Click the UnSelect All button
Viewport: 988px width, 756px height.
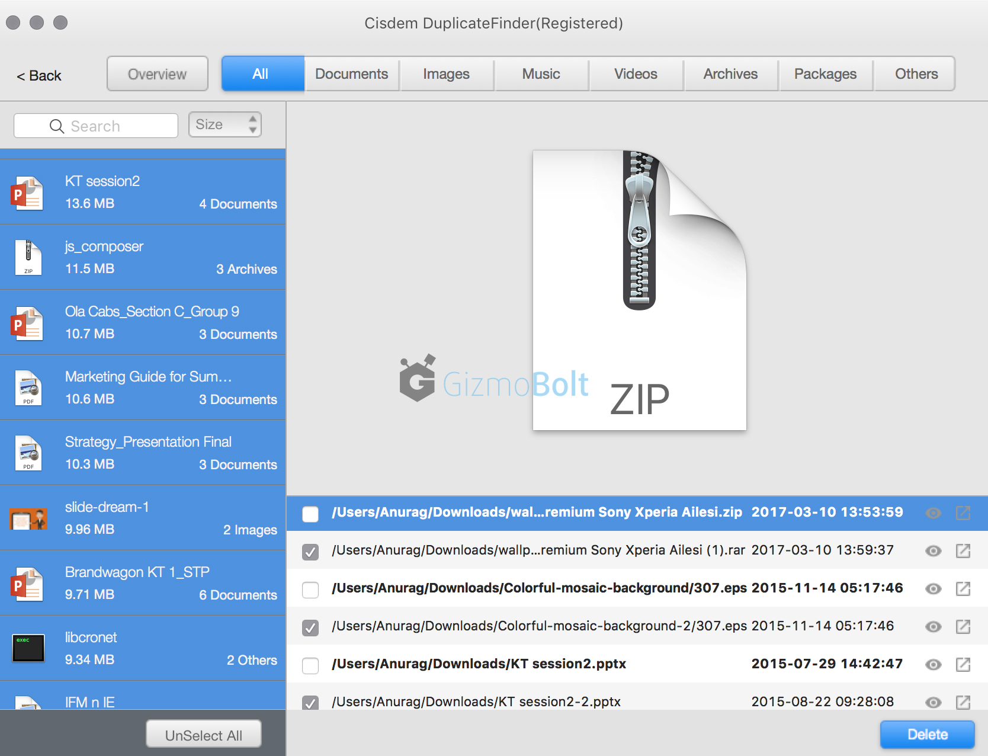204,735
